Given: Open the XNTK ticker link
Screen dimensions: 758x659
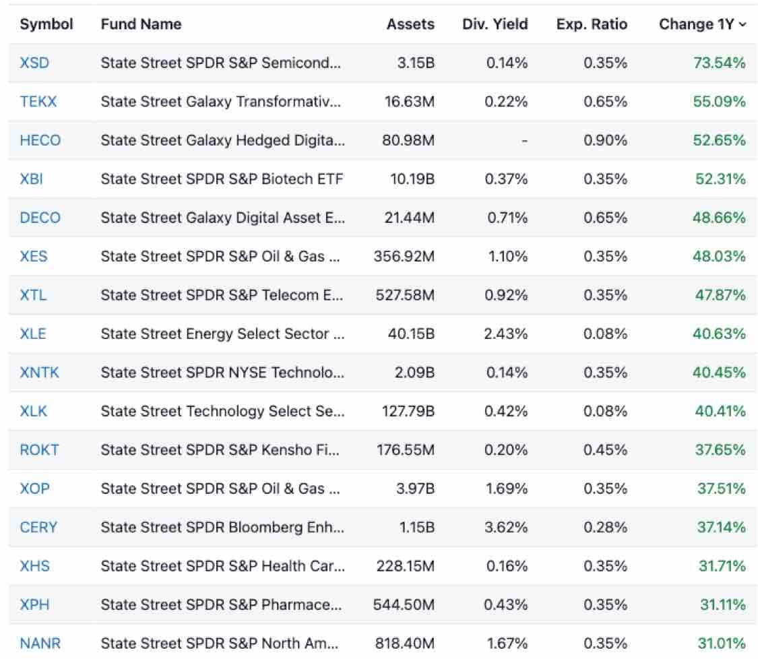Looking at the screenshot, I should point(40,373).
